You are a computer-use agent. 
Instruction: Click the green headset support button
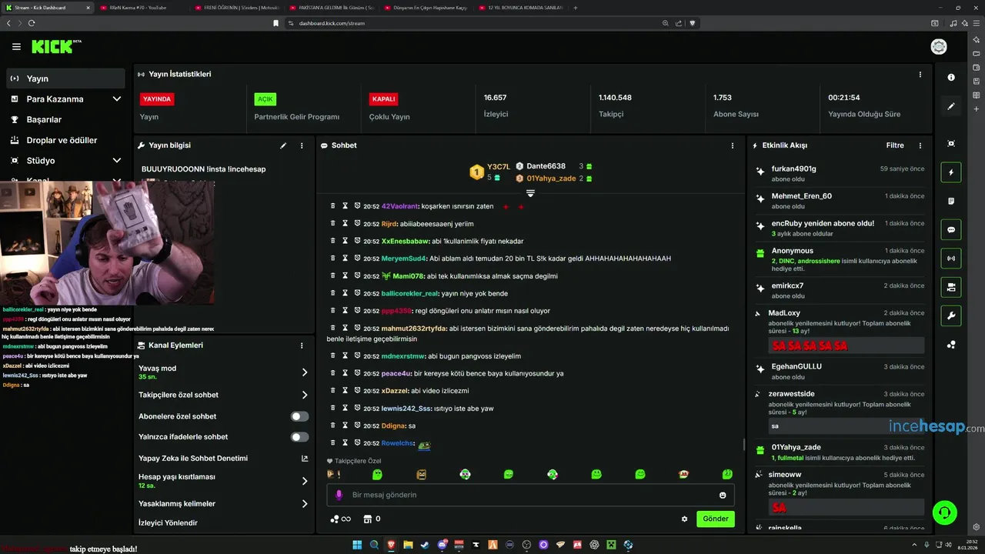(944, 512)
